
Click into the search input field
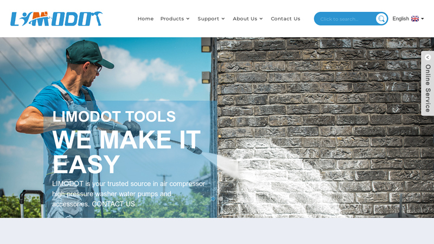[x=346, y=19]
